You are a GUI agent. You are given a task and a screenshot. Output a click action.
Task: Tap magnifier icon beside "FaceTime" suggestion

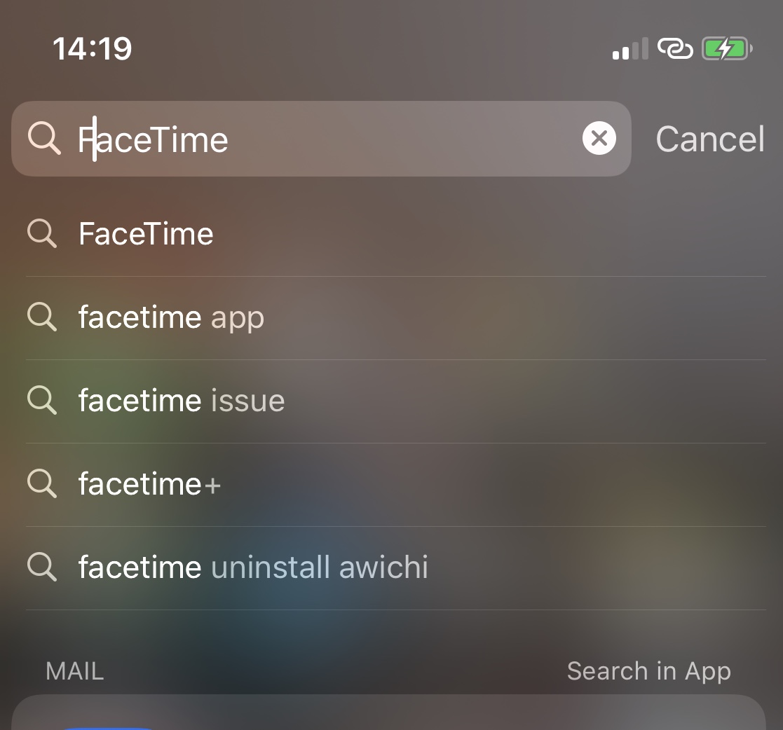coord(42,233)
